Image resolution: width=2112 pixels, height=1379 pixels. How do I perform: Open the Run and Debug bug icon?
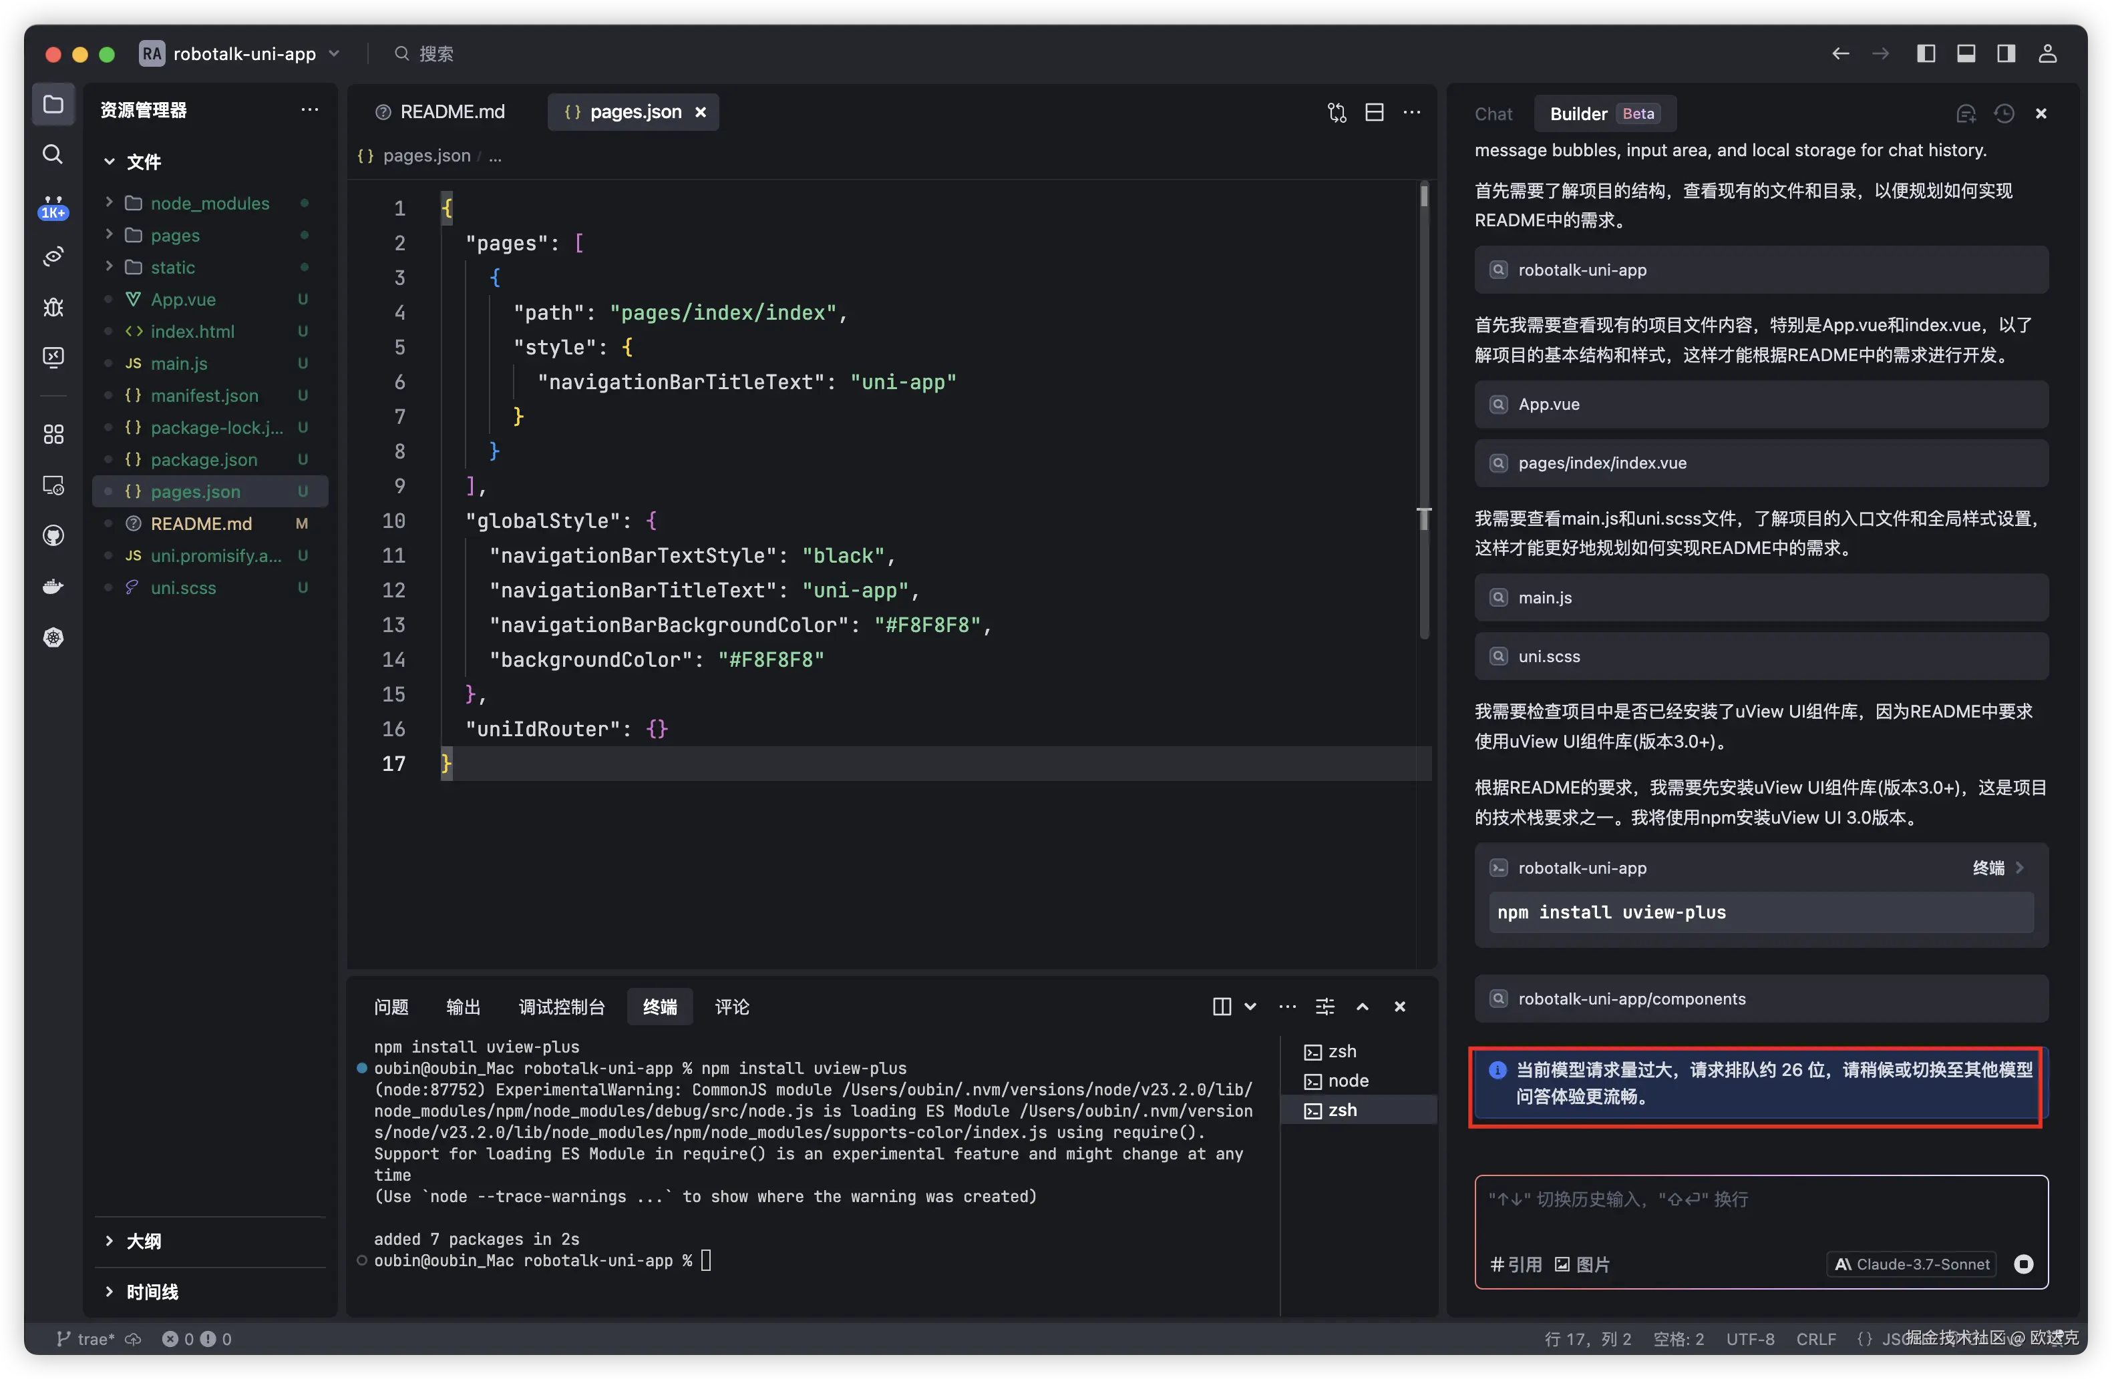click(53, 307)
